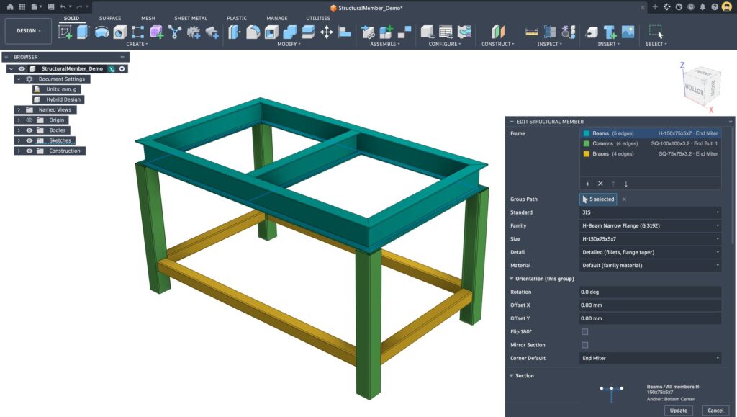This screenshot has width=737, height=417.
Task: Open the Help question mark menu
Action: click(715, 7)
